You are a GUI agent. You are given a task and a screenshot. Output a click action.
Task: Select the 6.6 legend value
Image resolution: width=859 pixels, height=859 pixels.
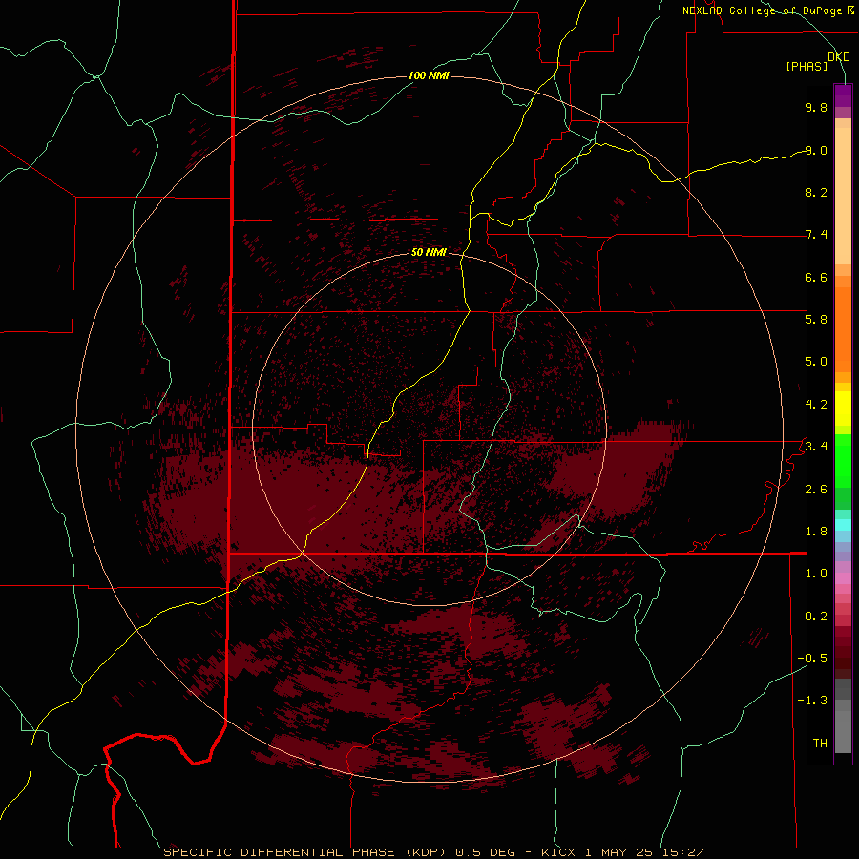[x=816, y=277]
